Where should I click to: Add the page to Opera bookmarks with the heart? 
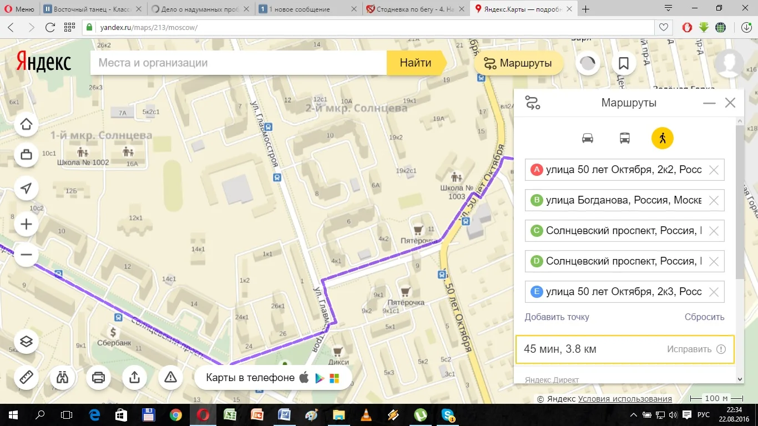tap(663, 27)
